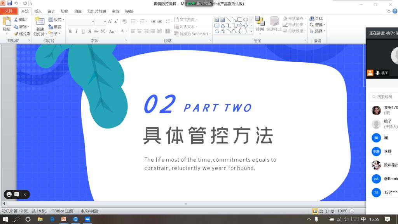Toggle Underline text formatting
This screenshot has height=224, width=398.
[x=83, y=31]
